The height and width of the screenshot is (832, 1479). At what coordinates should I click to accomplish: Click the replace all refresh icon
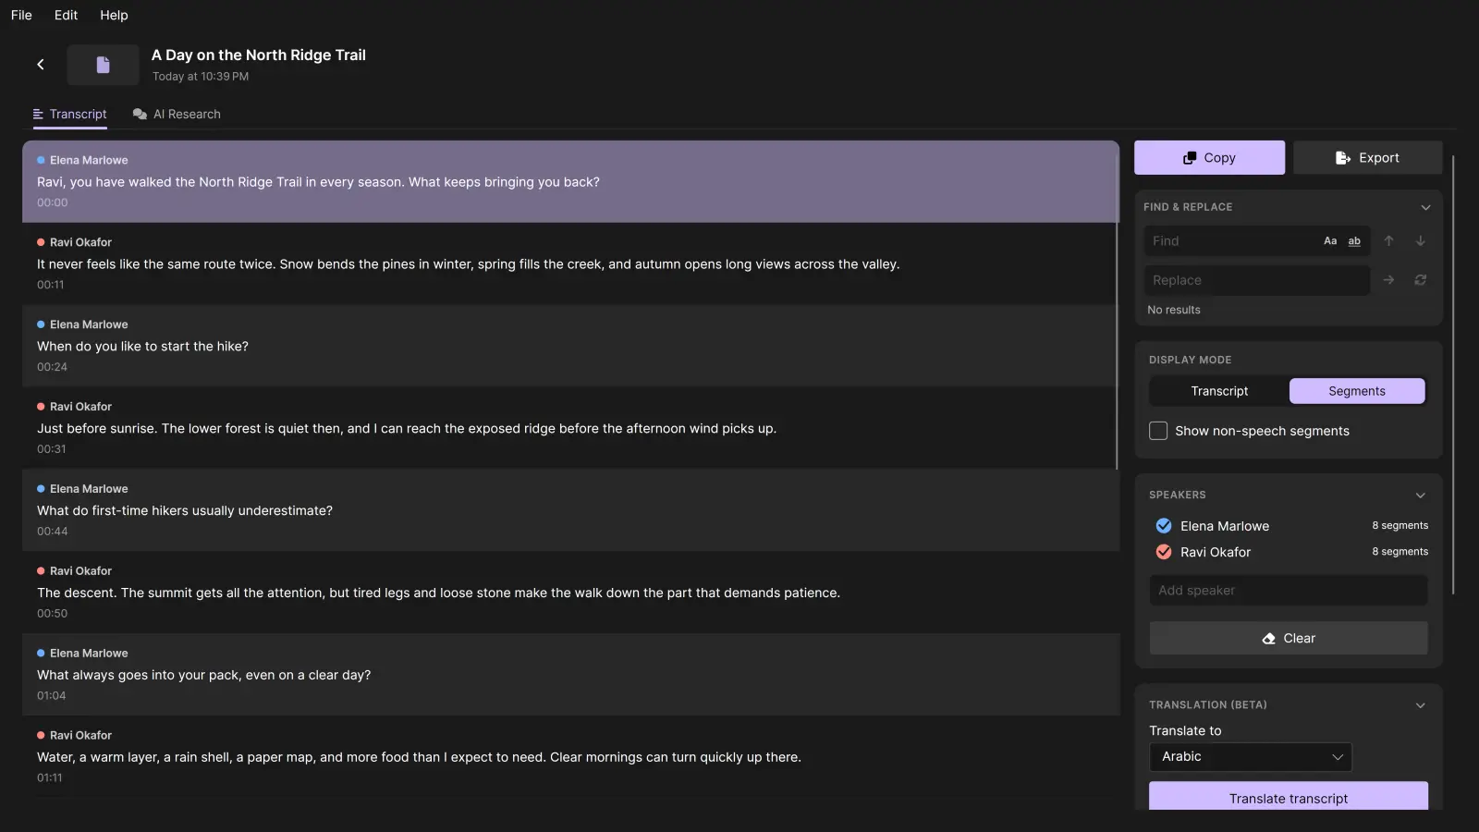pyautogui.click(x=1421, y=280)
